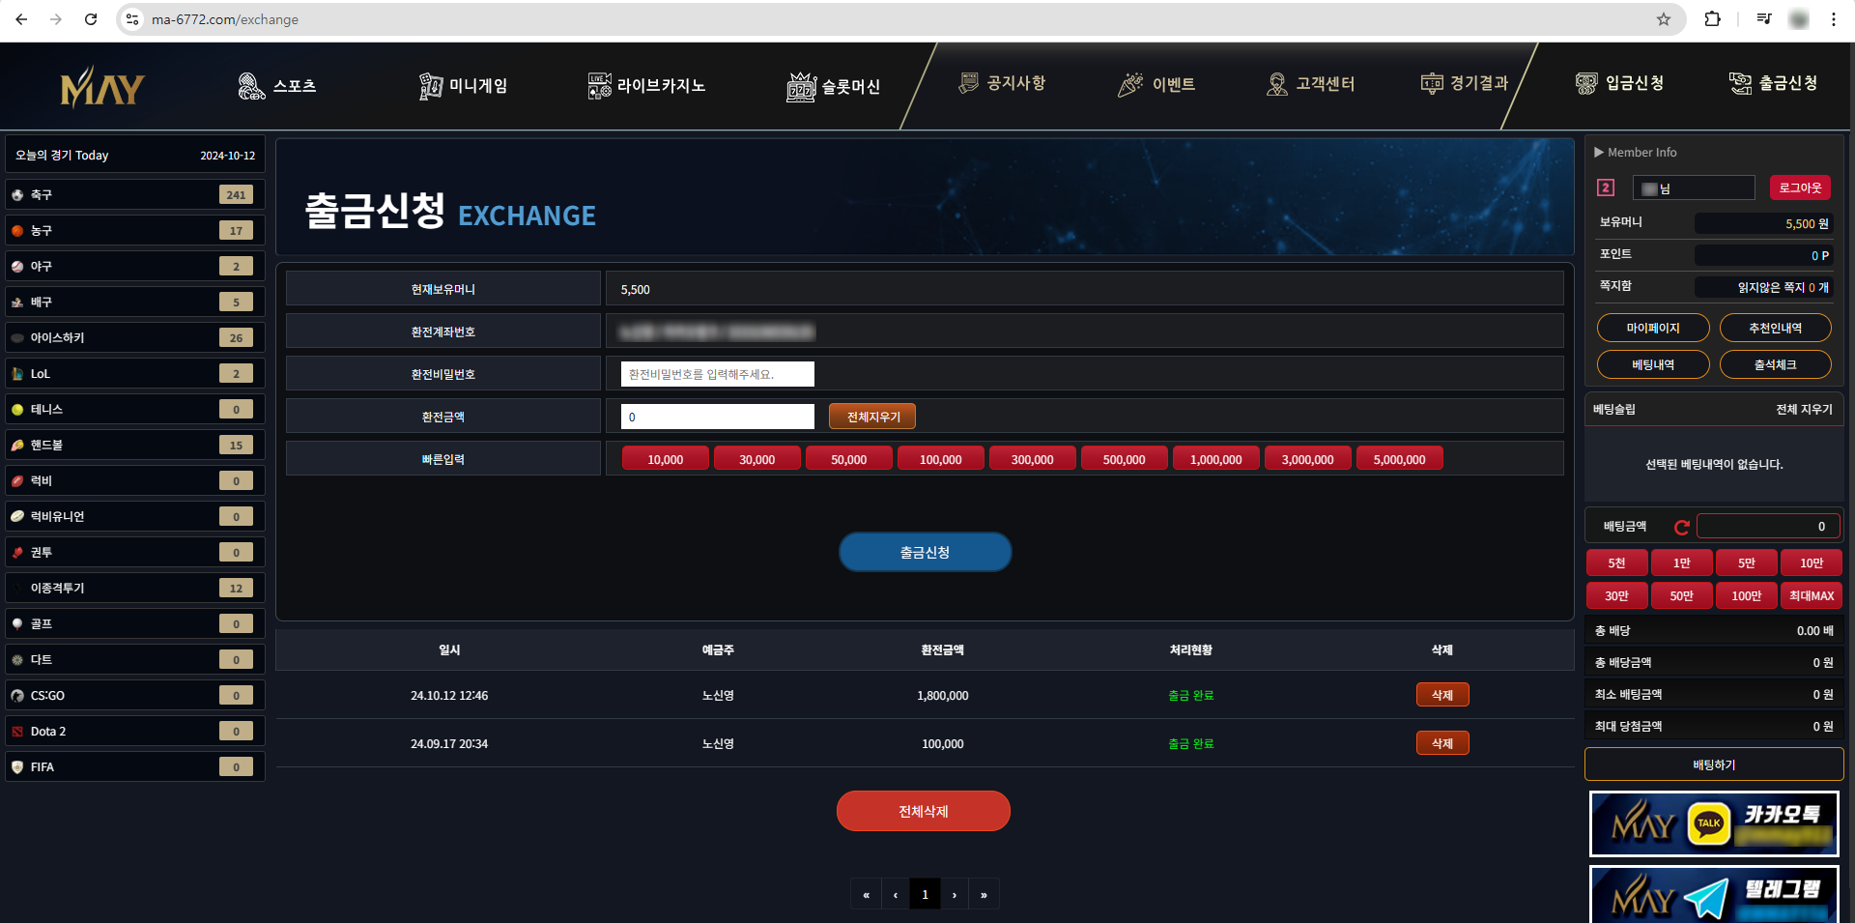The width and height of the screenshot is (1855, 923).
Task: Open the Chrome three-dot menu
Action: (x=1834, y=19)
